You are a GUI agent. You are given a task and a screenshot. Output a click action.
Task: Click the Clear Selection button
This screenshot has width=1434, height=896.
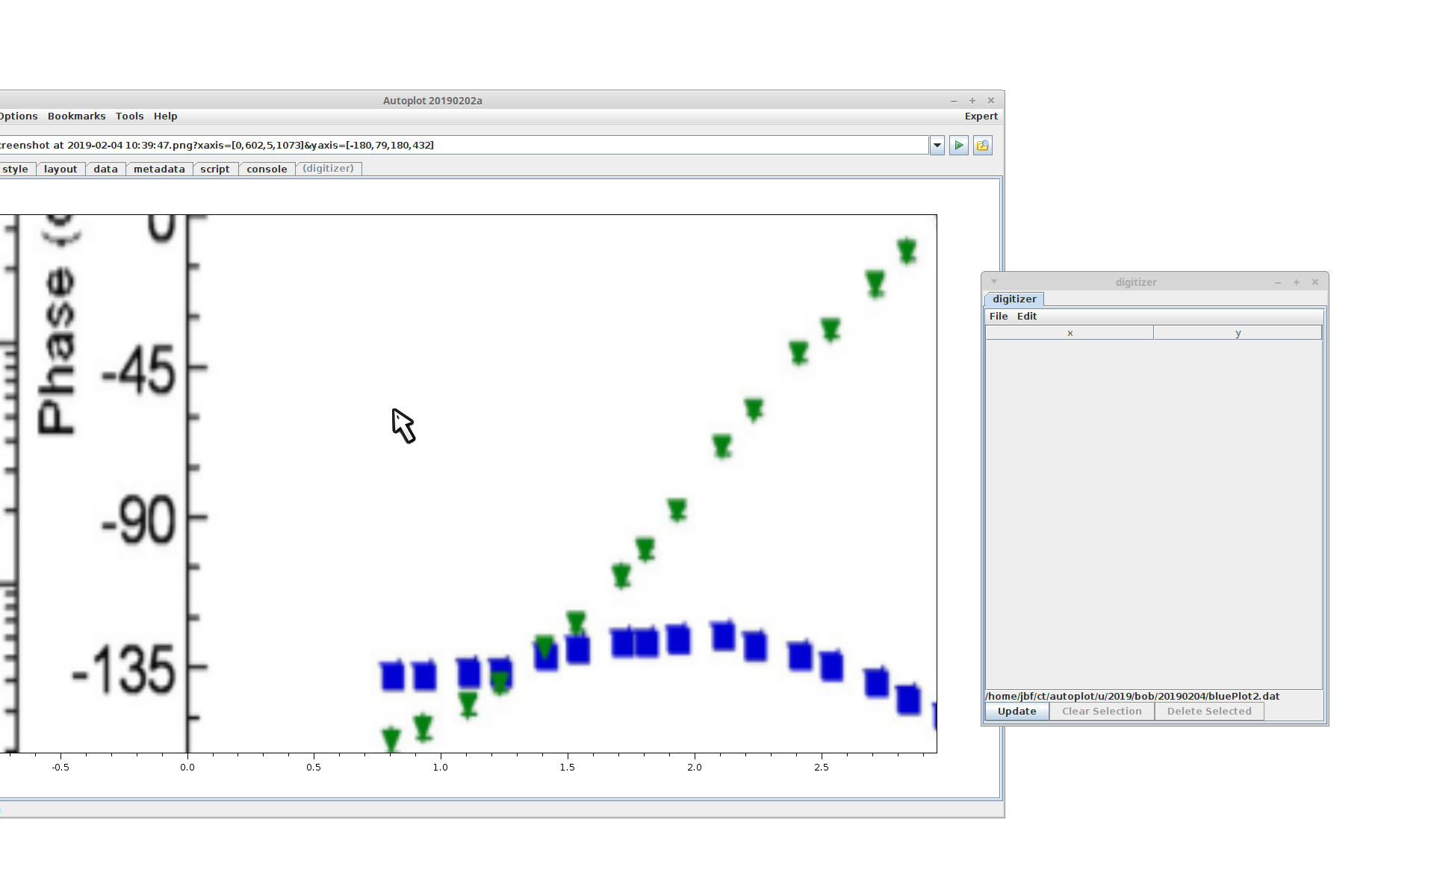1102,712
